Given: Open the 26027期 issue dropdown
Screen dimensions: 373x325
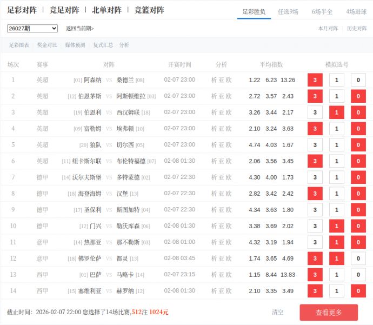Looking at the screenshot, I should tap(32, 28).
